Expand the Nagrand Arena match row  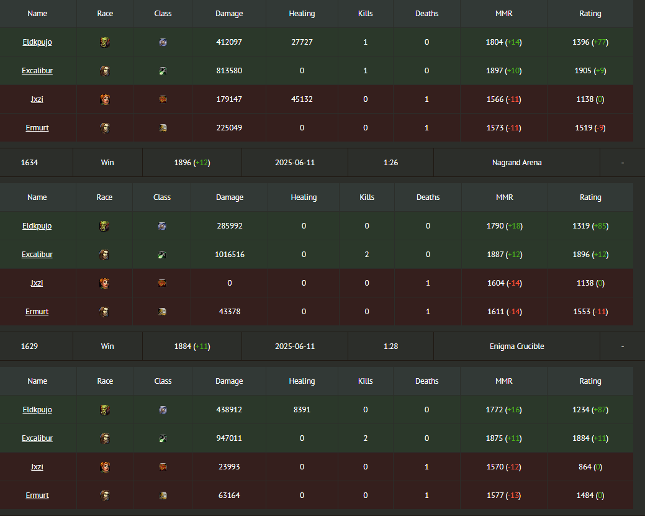point(323,163)
